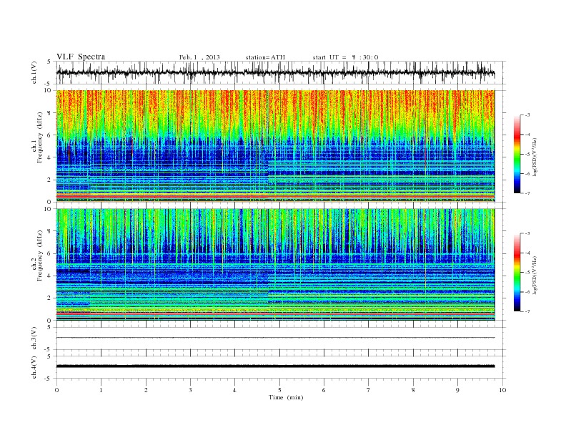Click the '0' tick on the time axis
Viewport: 566px width, 438px height.
pos(56,390)
